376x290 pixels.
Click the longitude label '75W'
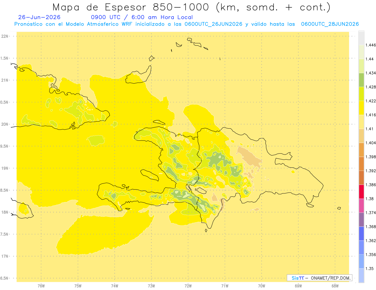[78, 286]
